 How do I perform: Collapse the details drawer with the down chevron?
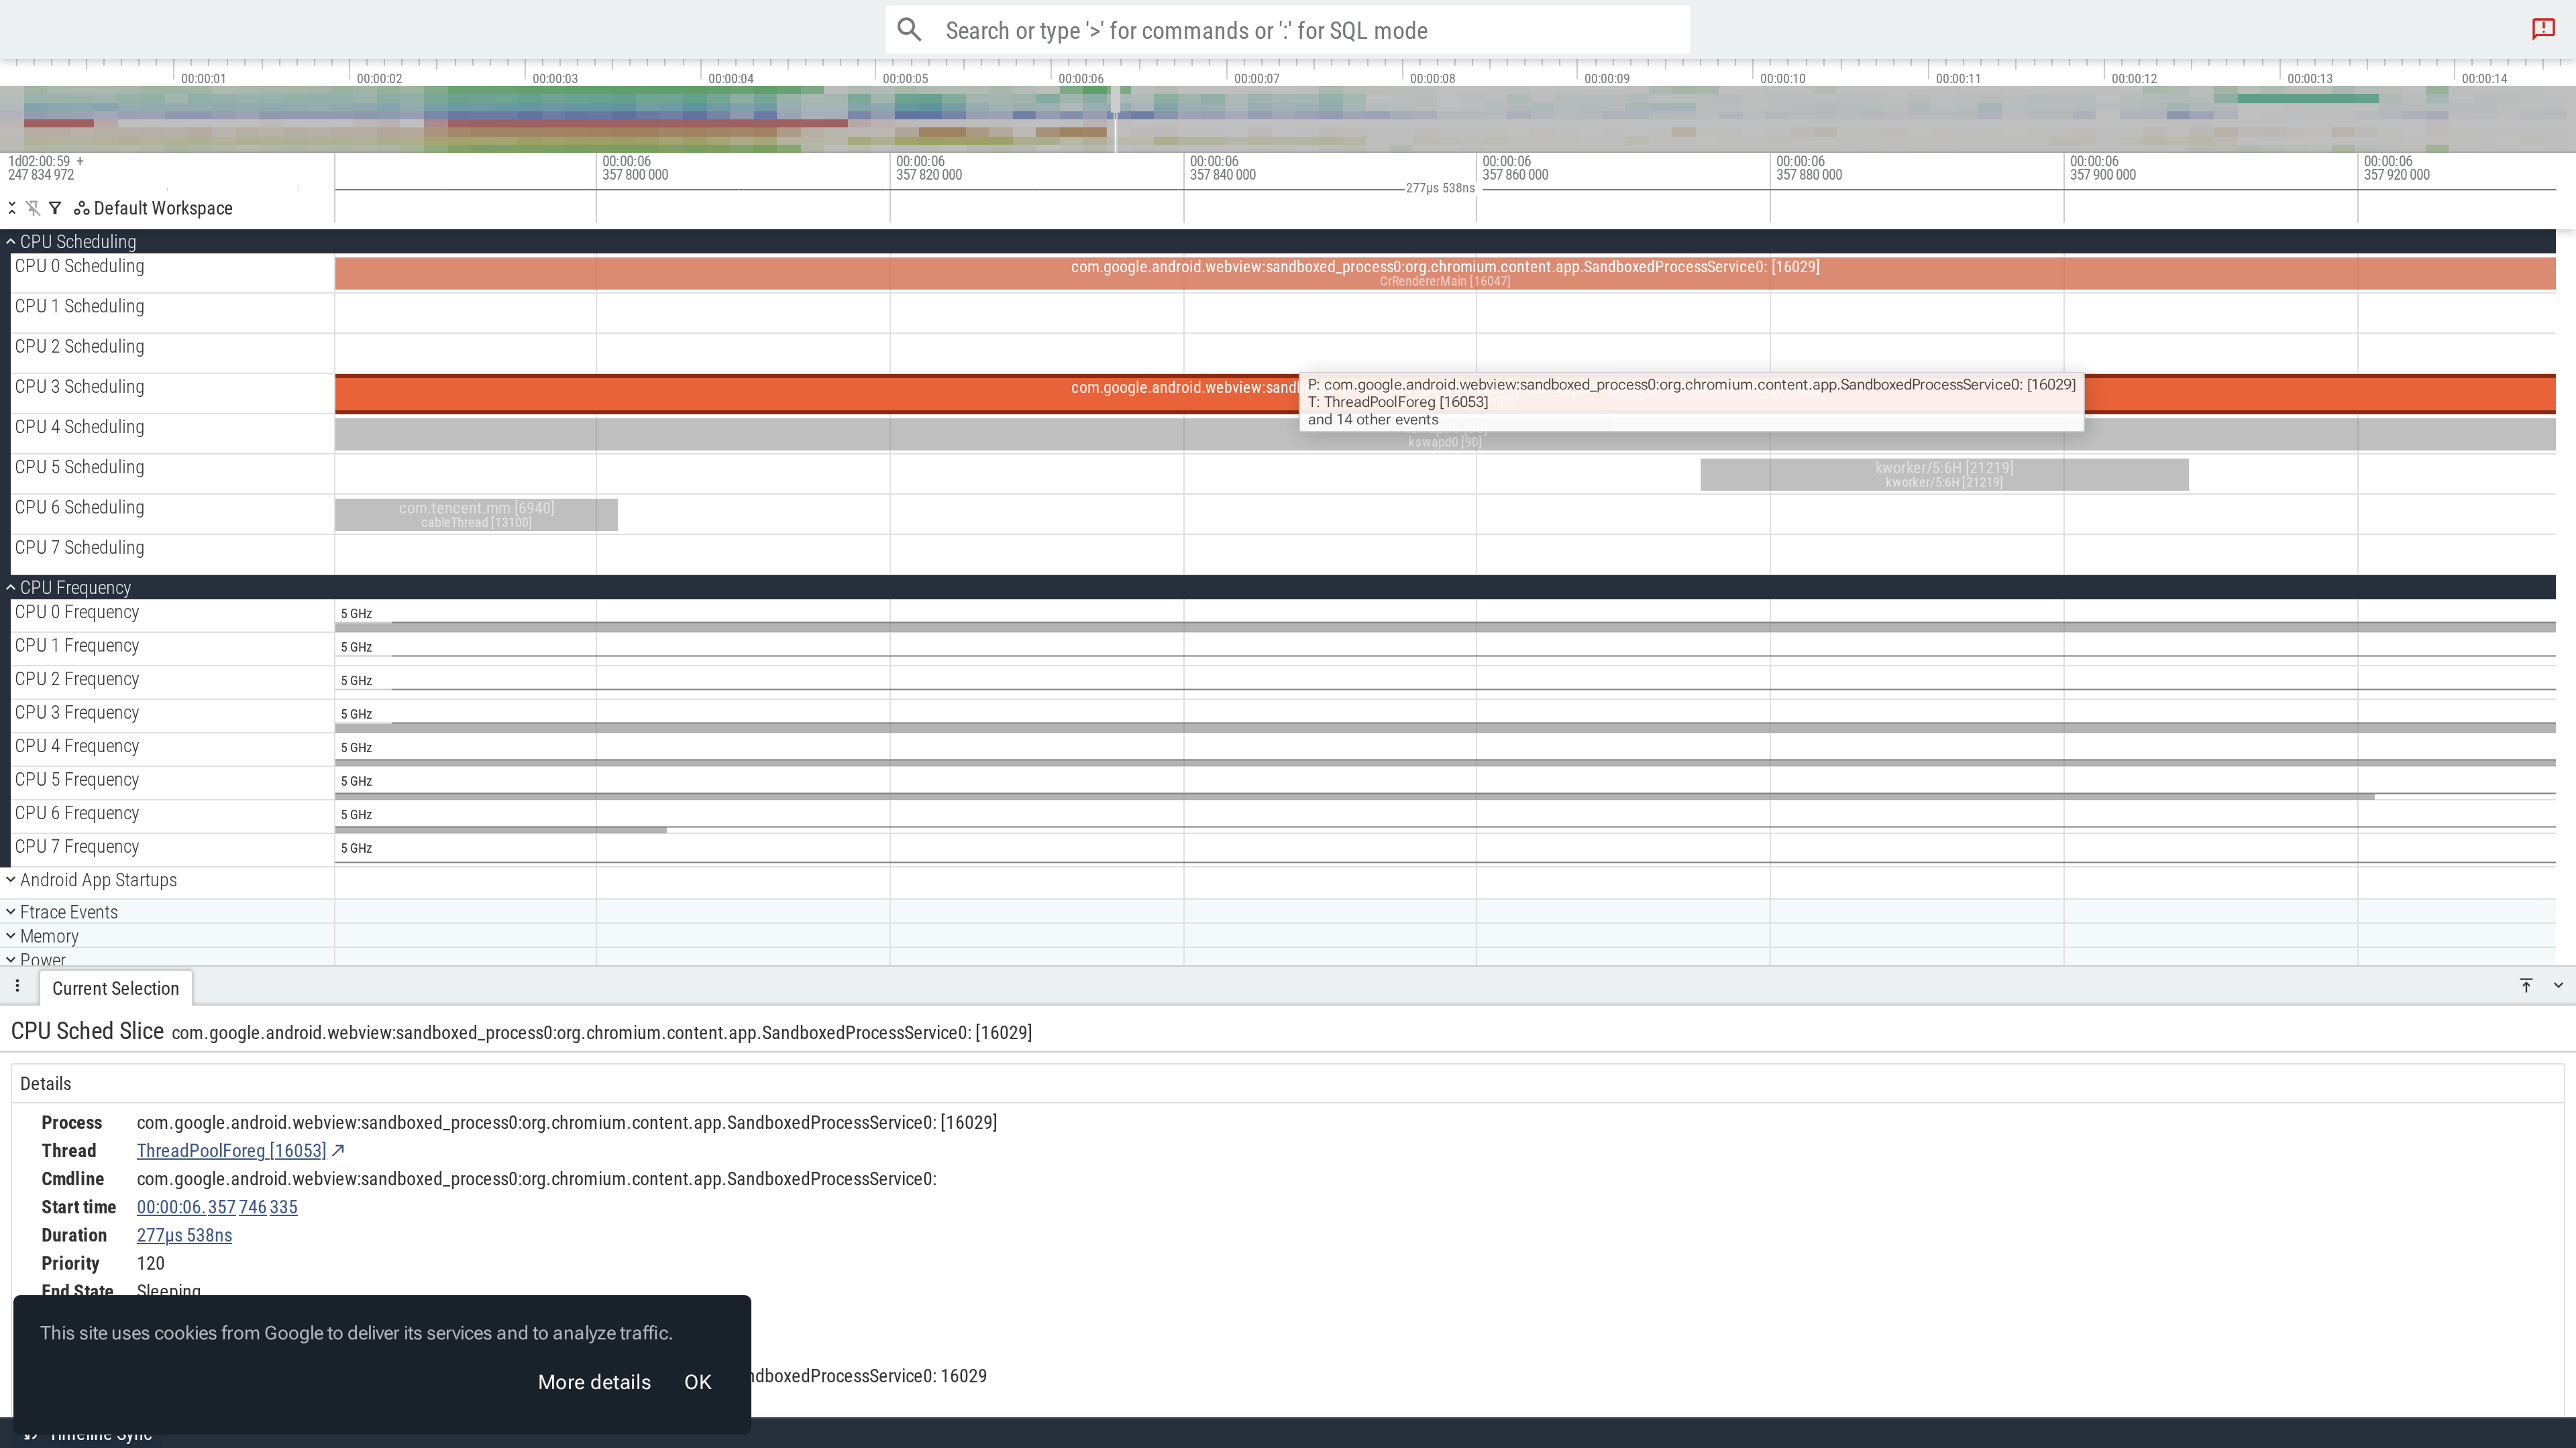coord(2558,985)
